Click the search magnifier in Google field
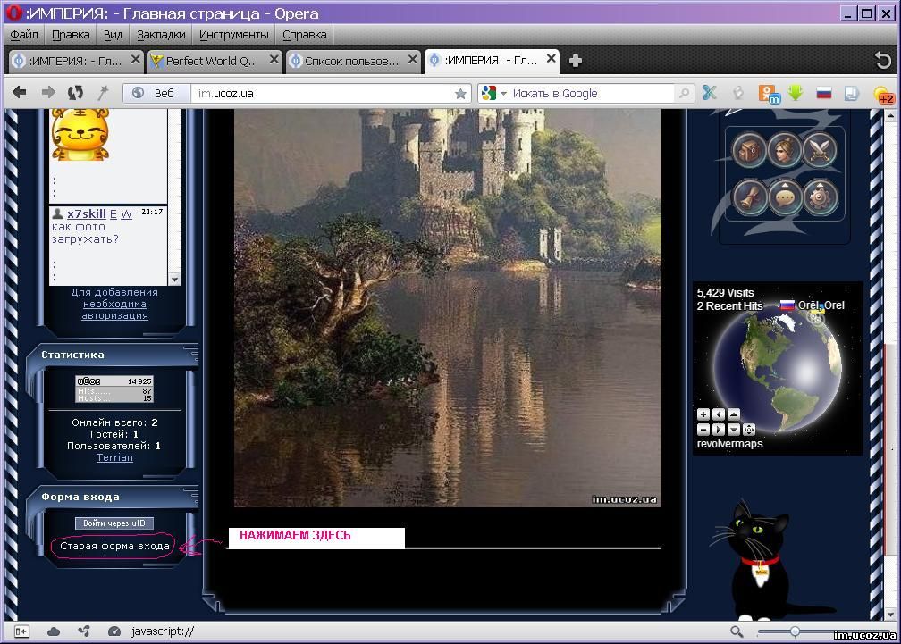The height and width of the screenshot is (644, 901). point(684,93)
